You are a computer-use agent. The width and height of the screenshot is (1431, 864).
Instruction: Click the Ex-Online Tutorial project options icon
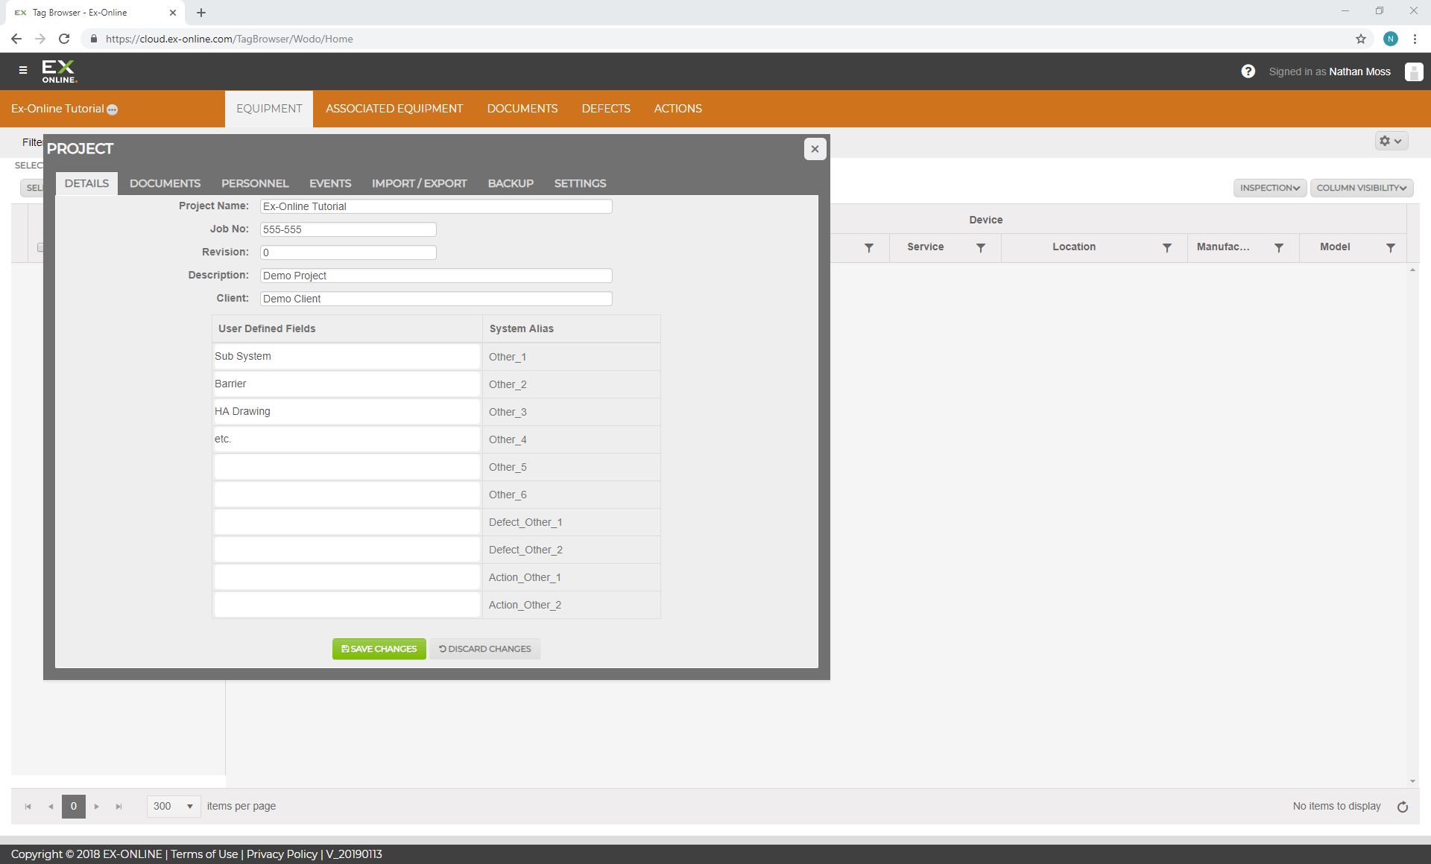coord(113,109)
